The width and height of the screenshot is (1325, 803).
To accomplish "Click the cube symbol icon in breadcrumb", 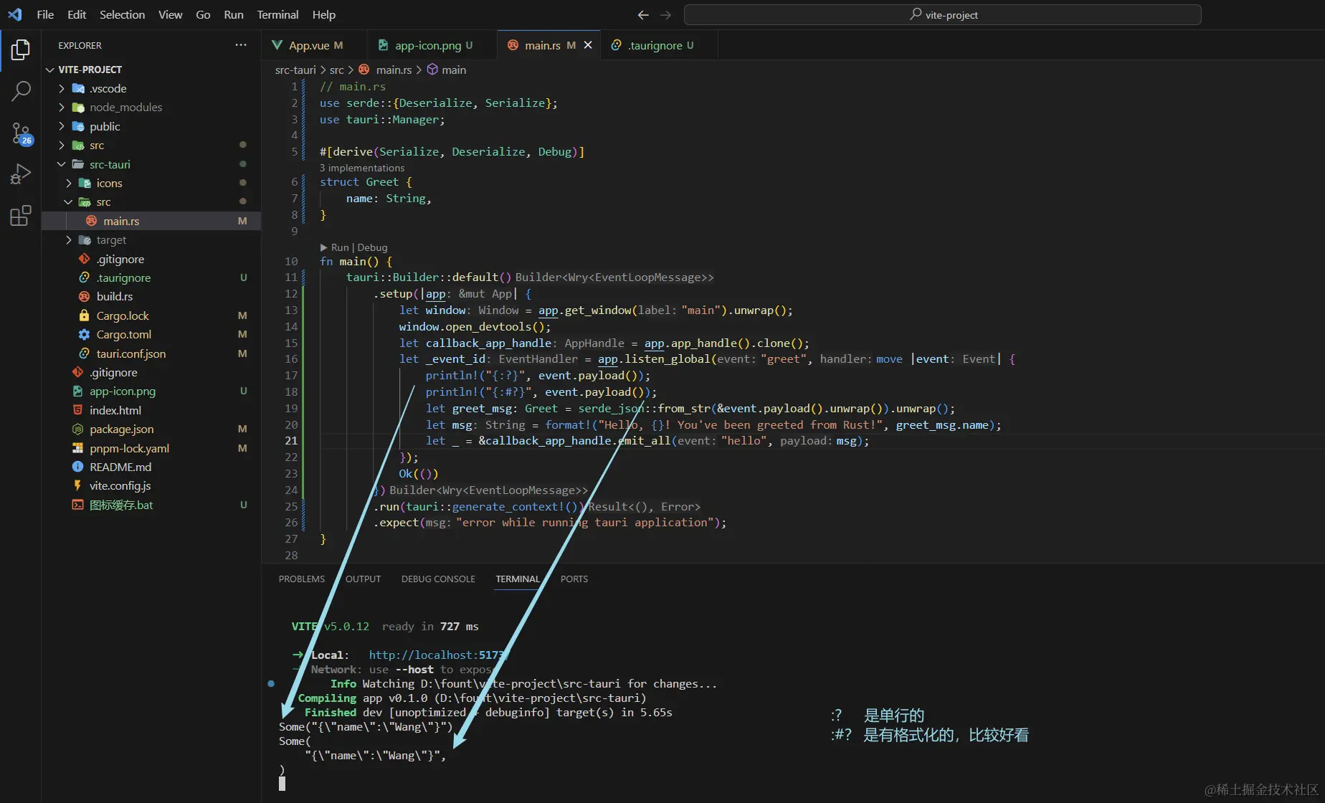I will tap(432, 70).
